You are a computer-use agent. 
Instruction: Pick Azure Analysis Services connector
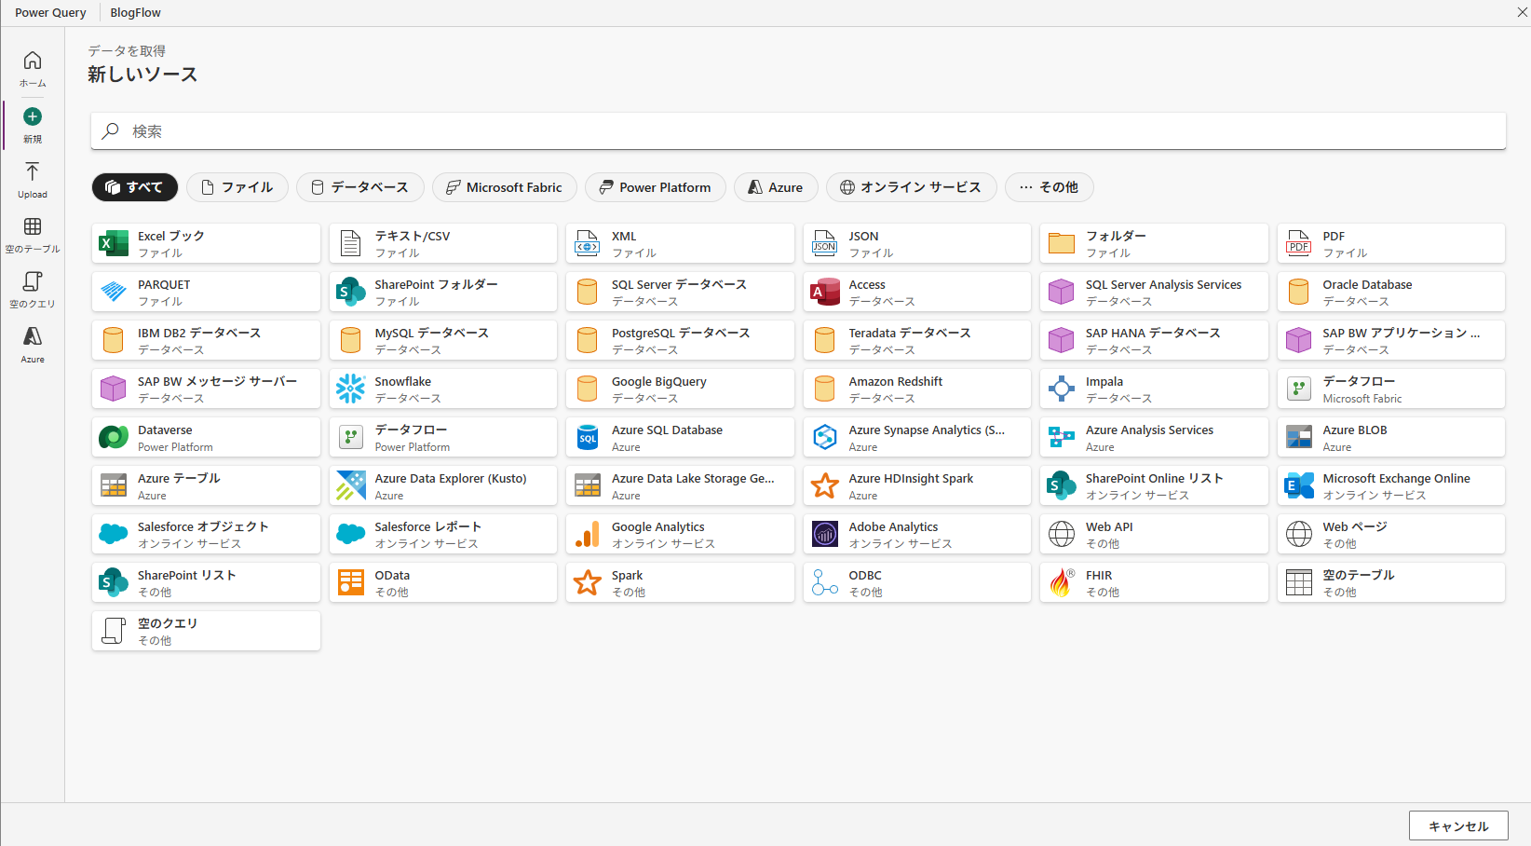pyautogui.click(x=1154, y=438)
